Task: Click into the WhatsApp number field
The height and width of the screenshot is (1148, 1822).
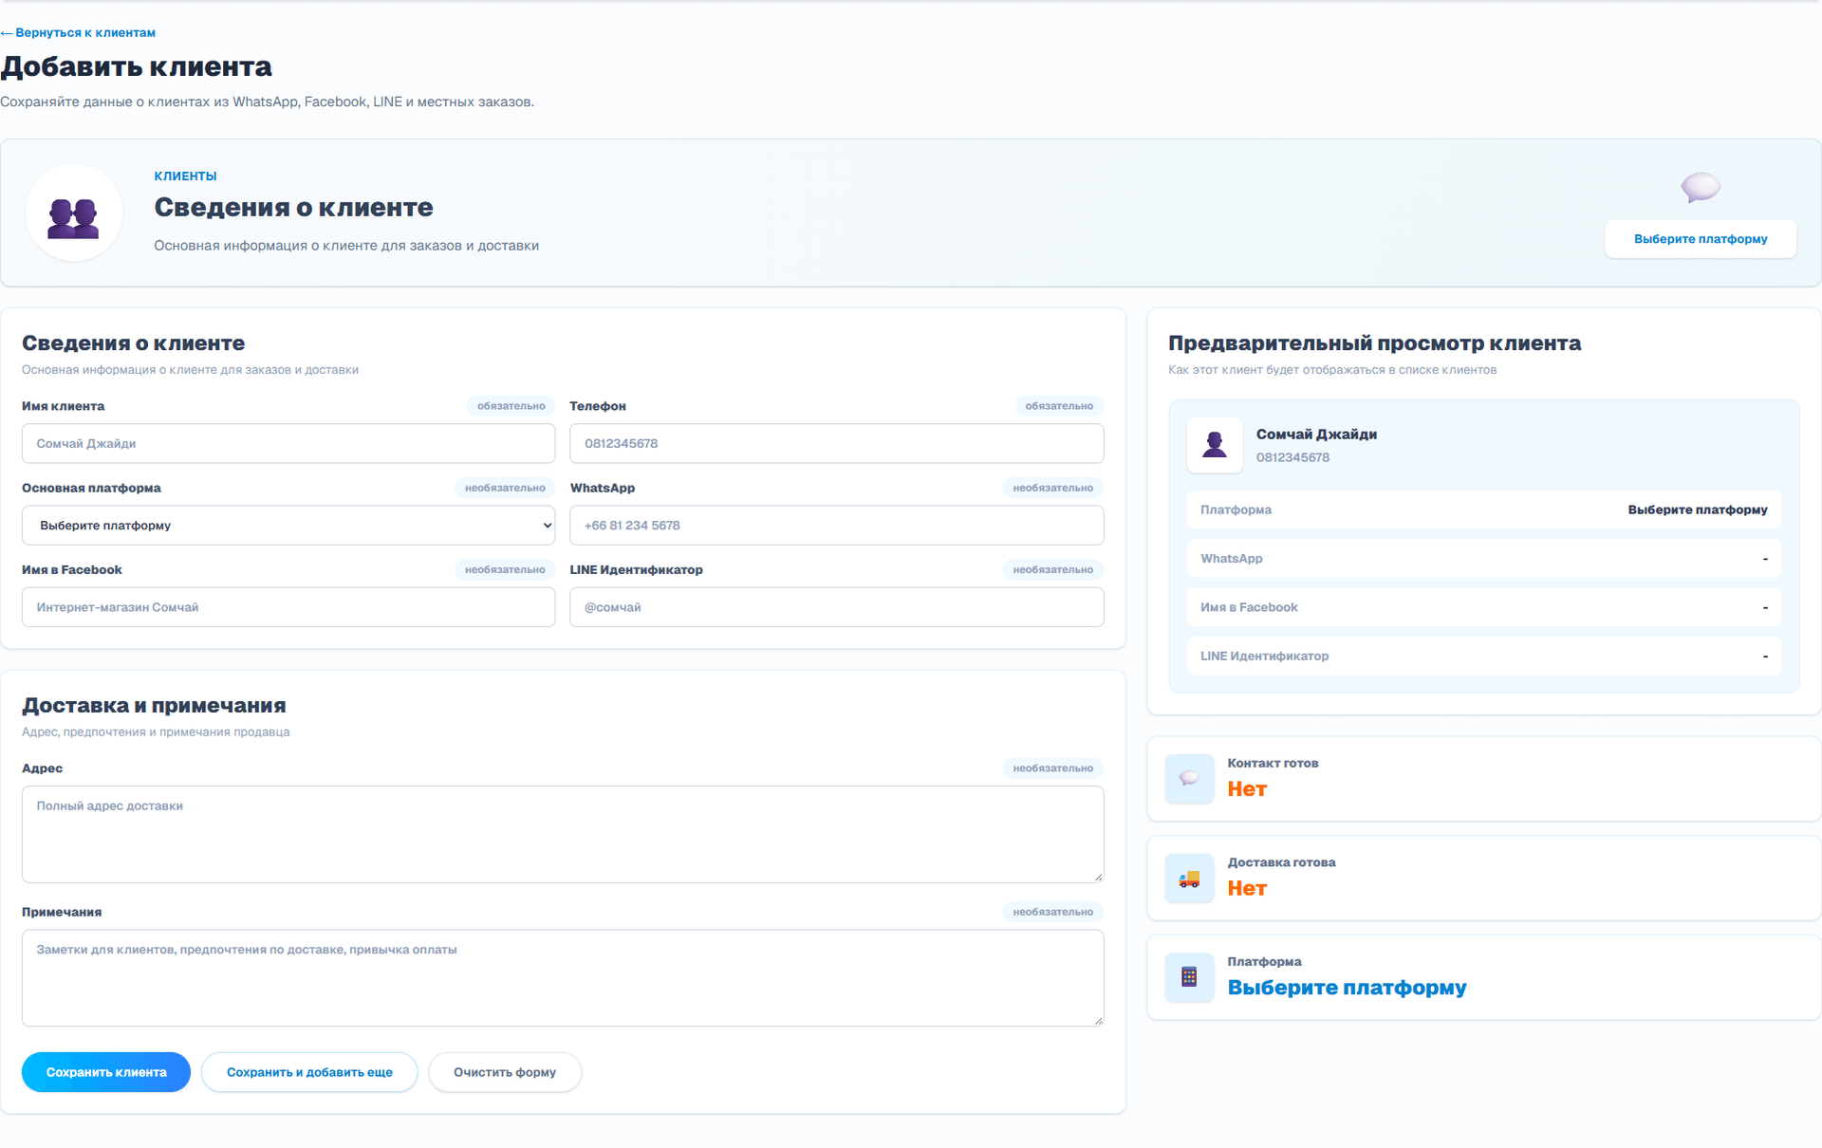Action: (836, 526)
